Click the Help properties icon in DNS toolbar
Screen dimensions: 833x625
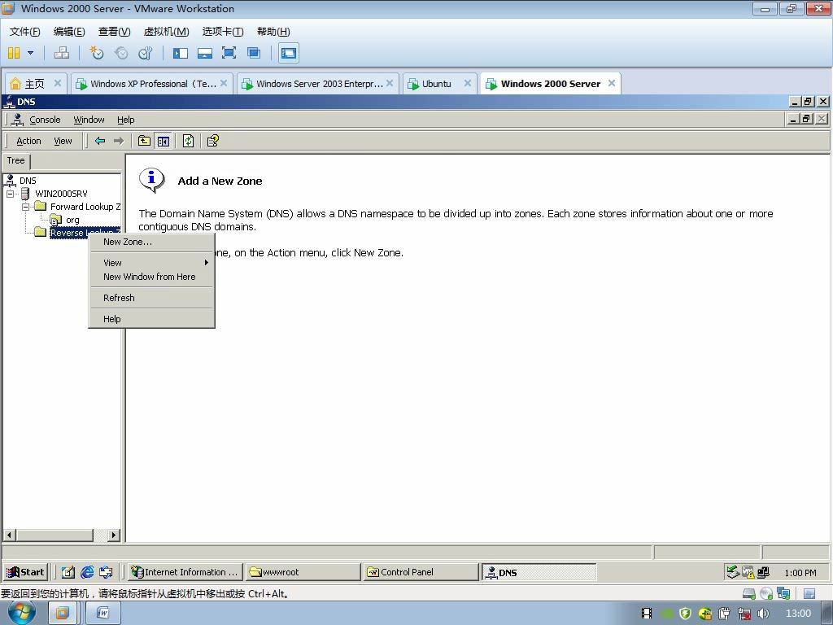point(213,141)
